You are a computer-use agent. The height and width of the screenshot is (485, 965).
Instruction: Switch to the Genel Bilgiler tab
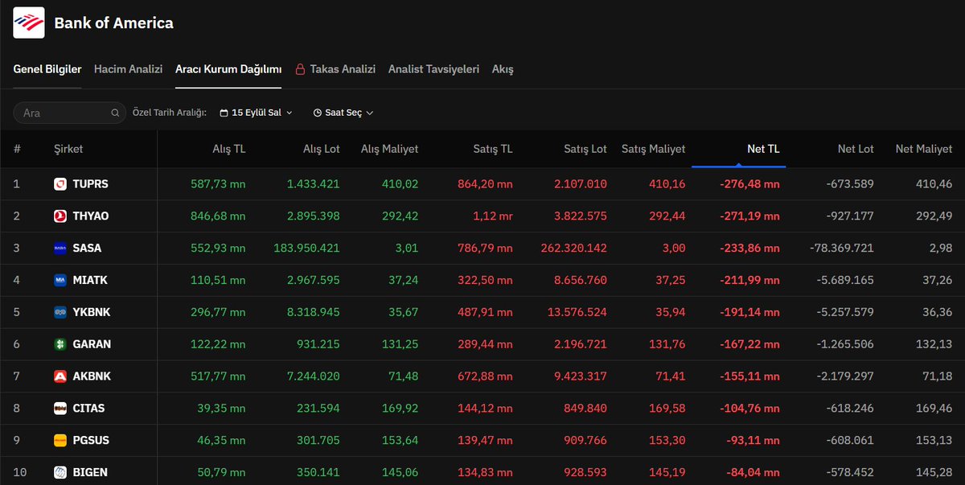47,69
